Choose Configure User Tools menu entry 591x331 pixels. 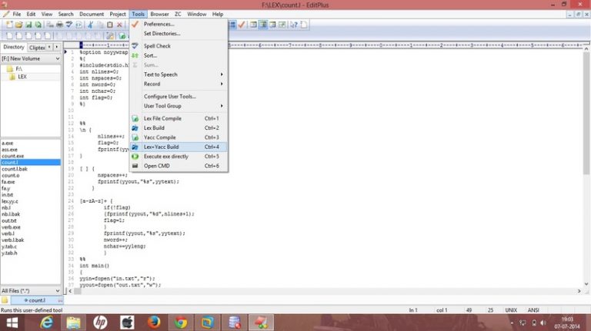point(179,96)
